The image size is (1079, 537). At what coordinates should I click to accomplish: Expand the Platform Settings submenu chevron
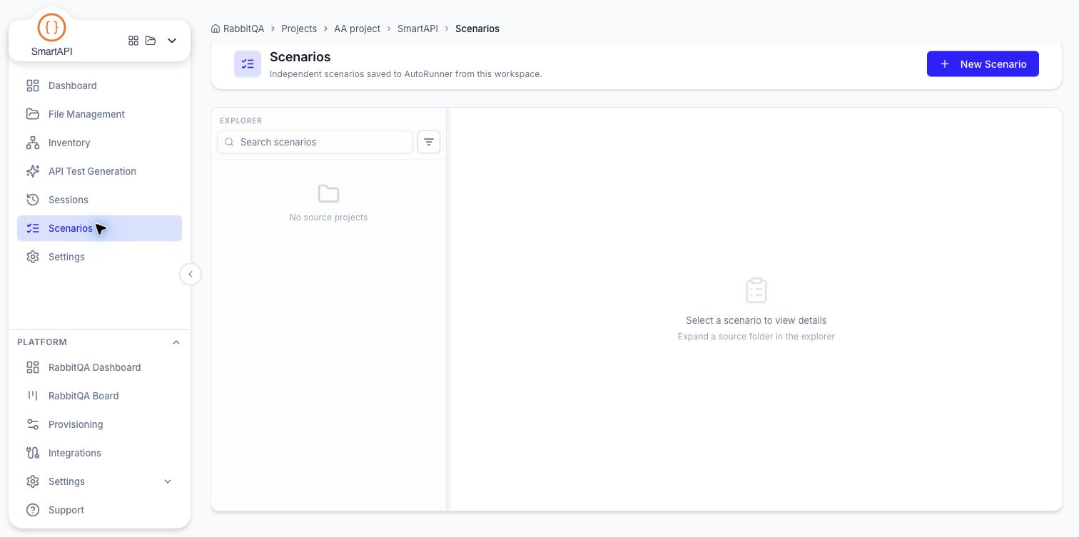tap(168, 481)
